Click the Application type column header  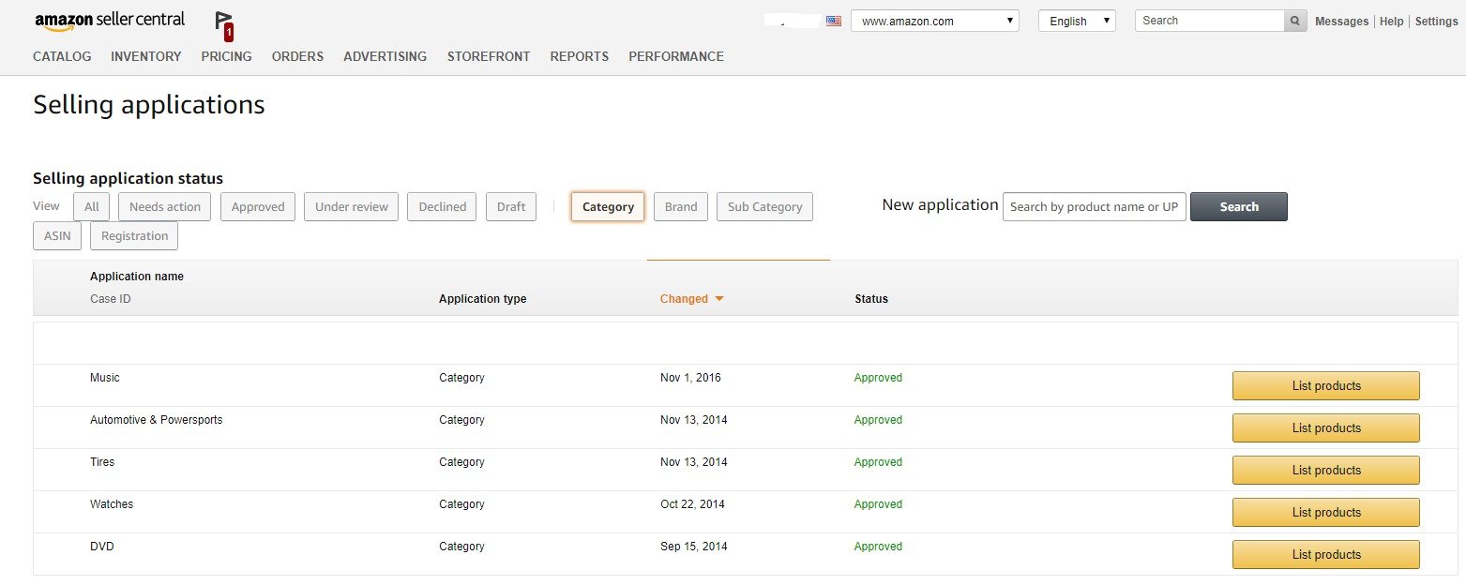[x=483, y=299]
